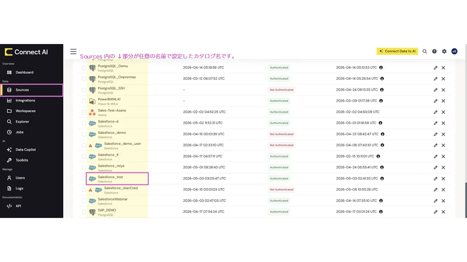Edit the PostgreSQL_Demo source with pencil icon
This screenshot has height=262, width=467.
coord(436,68)
